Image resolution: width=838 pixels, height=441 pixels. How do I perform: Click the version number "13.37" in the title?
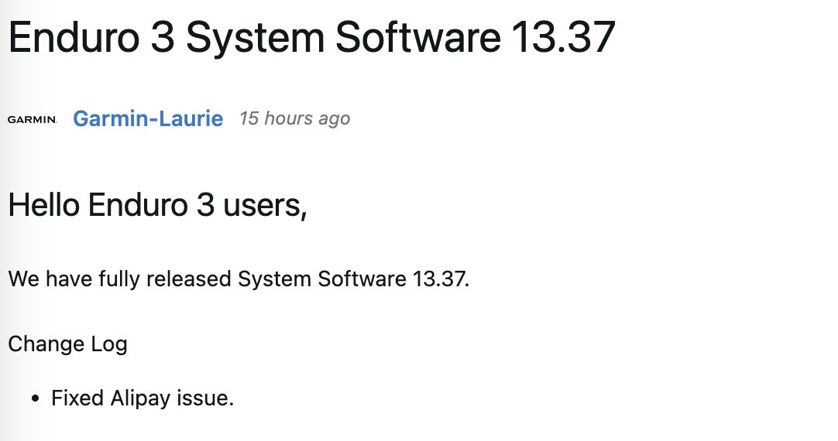click(x=564, y=37)
